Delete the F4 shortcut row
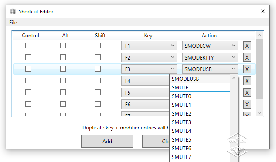 (247, 81)
